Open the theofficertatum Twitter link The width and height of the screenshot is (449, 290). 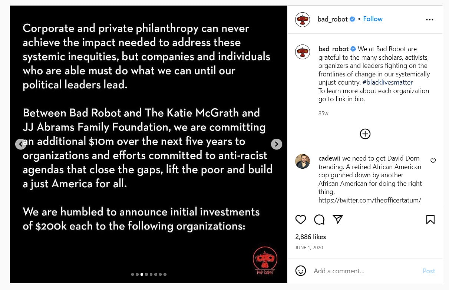(x=370, y=200)
